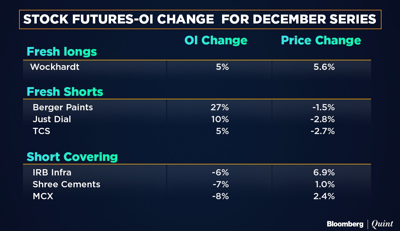Image resolution: width=400 pixels, height=231 pixels.
Task: Select the IRB Infra stock name
Action: 52,172
